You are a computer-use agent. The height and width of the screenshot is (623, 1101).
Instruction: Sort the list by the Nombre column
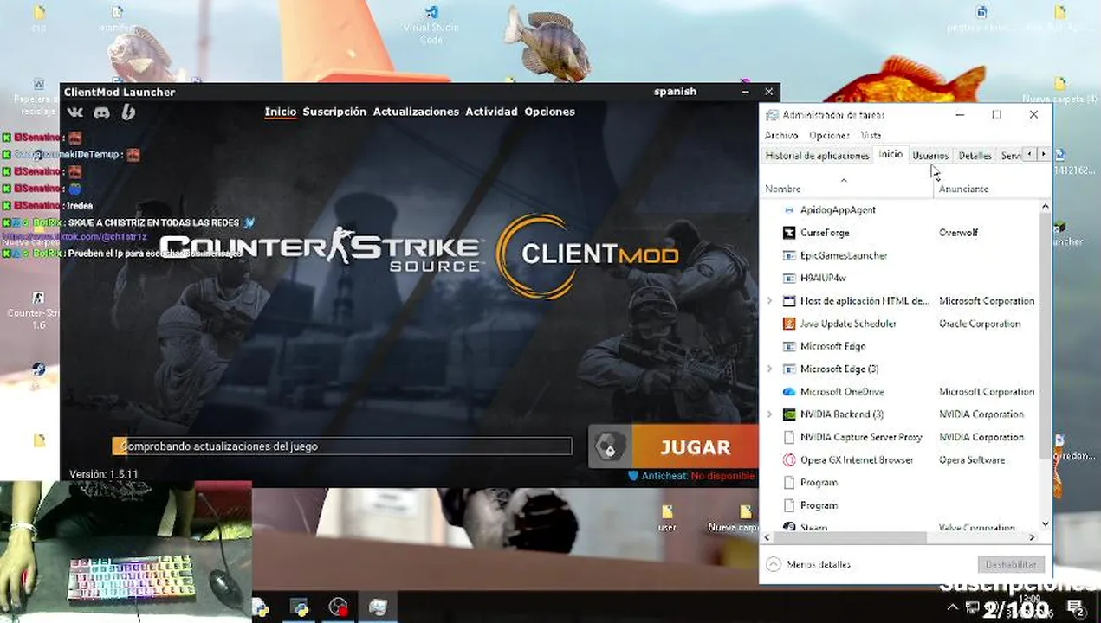783,189
